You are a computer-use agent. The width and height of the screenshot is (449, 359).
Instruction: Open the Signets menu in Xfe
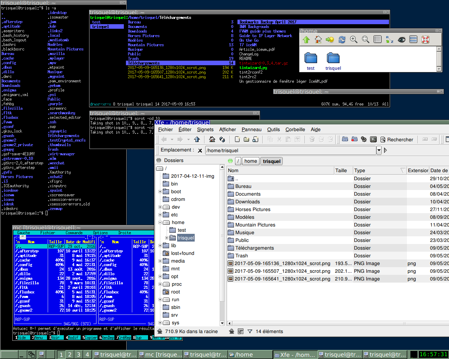[x=205, y=129]
